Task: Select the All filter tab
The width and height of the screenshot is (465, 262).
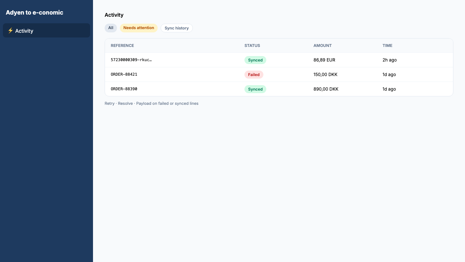Action: point(111,28)
